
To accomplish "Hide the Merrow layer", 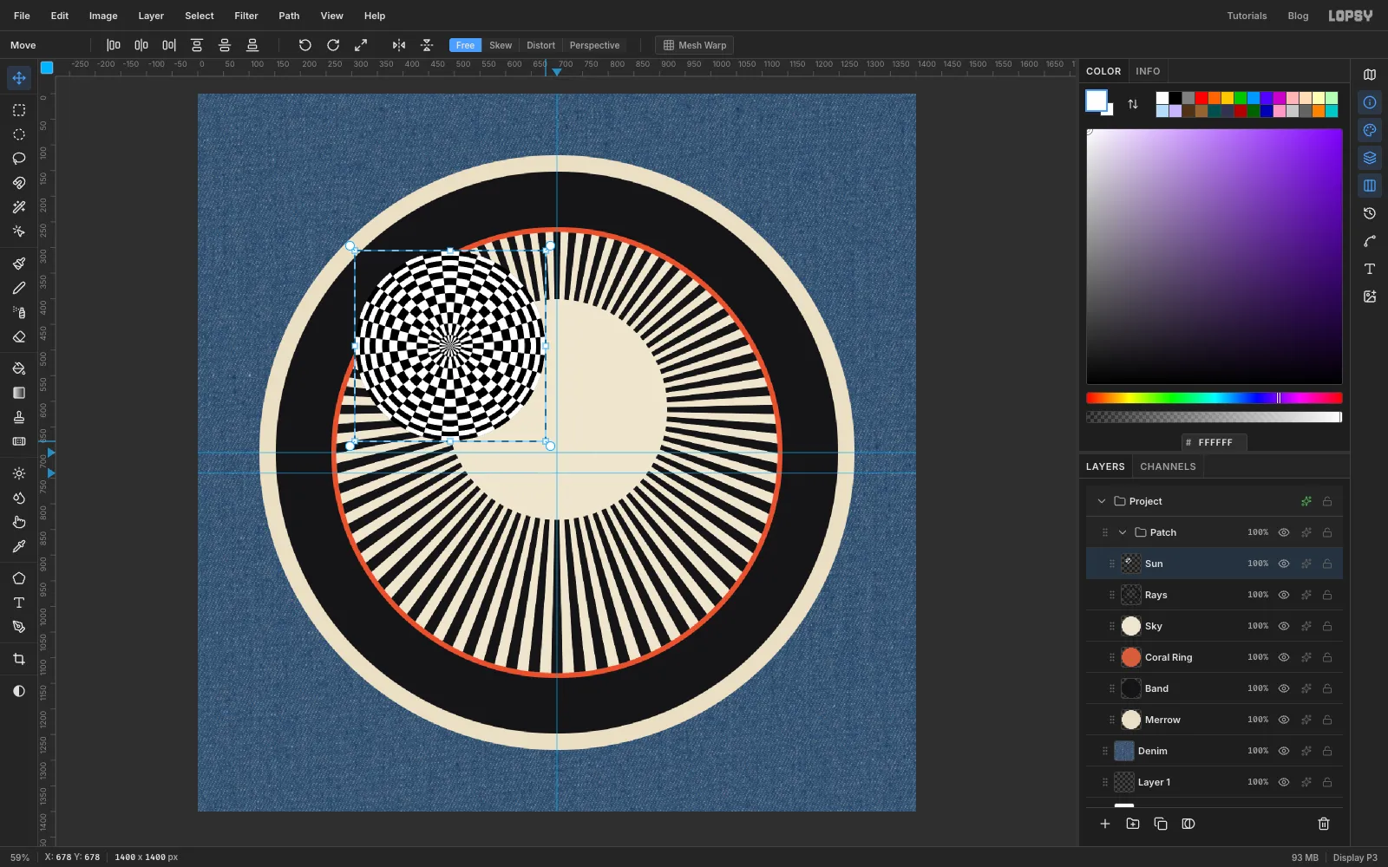I will (x=1284, y=720).
